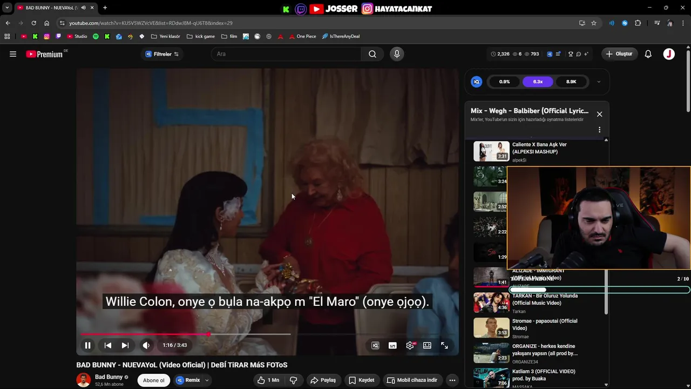Open the kick game bookmark folder

click(200, 36)
